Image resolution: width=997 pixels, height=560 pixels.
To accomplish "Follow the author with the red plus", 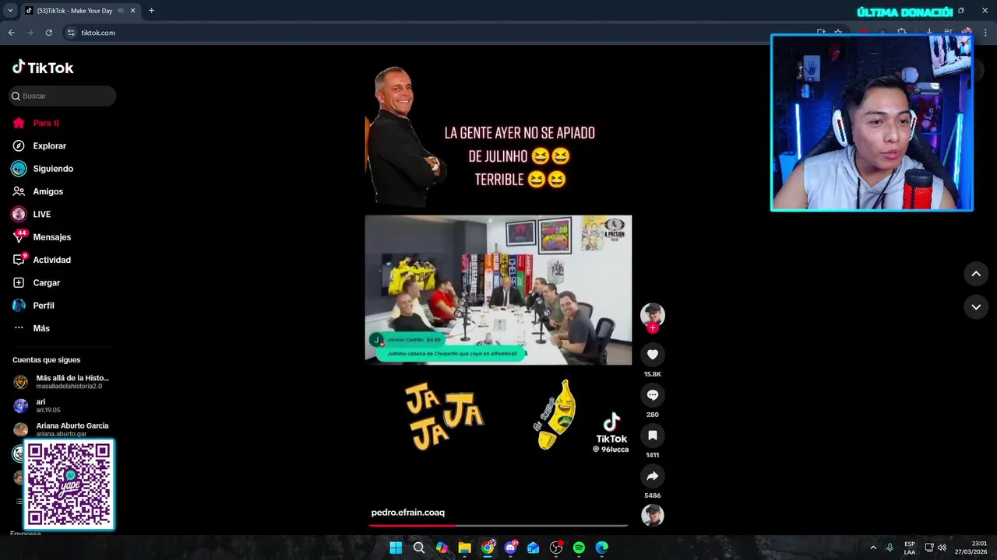I will tap(653, 328).
